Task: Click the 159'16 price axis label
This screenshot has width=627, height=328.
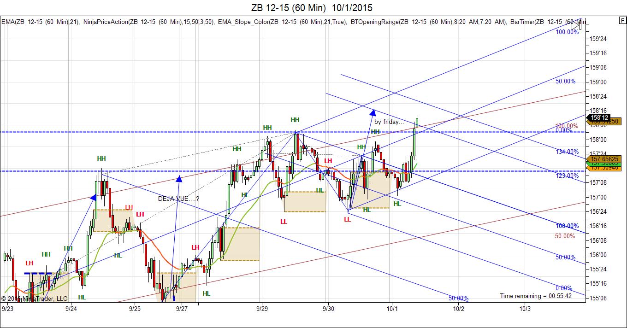Action: [598, 53]
